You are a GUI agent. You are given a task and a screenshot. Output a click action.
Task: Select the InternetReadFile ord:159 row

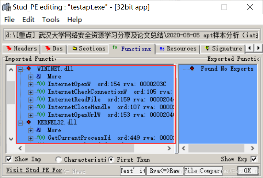pos(111,99)
